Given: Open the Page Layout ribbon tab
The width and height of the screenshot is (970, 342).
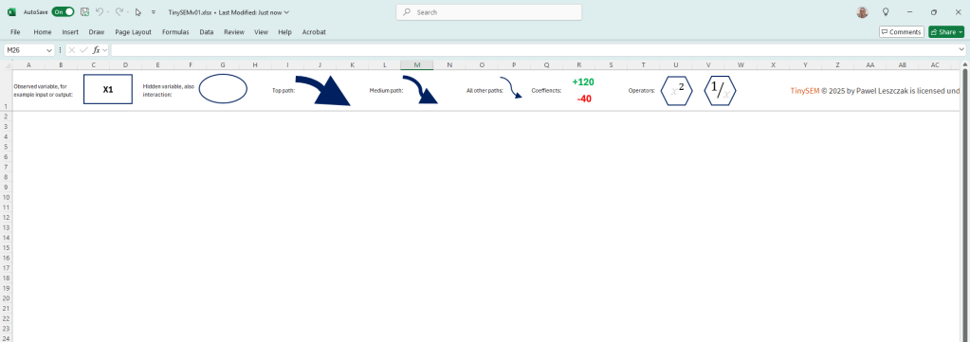Looking at the screenshot, I should click(133, 31).
